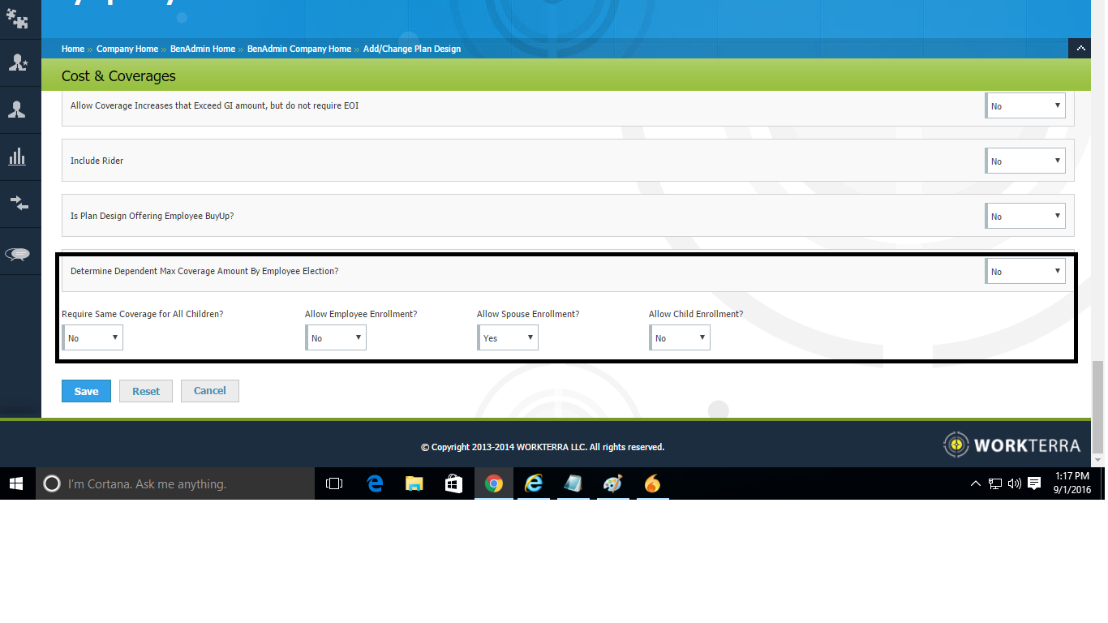Screen dimensions: 1108x623
Task: Click the two-way arrows transfer icon
Action: click(x=17, y=203)
